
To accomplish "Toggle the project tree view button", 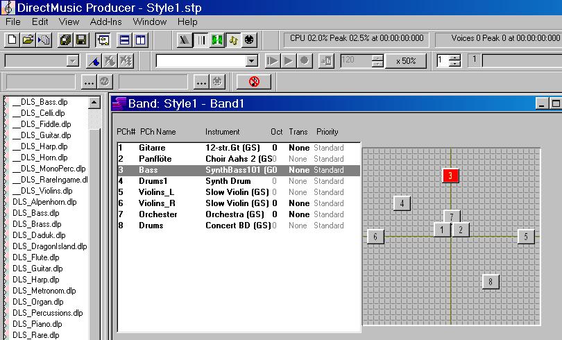I will [101, 40].
